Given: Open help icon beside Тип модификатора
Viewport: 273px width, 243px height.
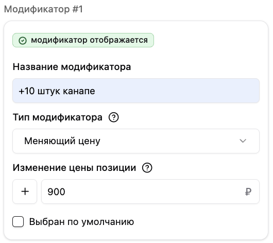Looking at the screenshot, I should [x=114, y=117].
